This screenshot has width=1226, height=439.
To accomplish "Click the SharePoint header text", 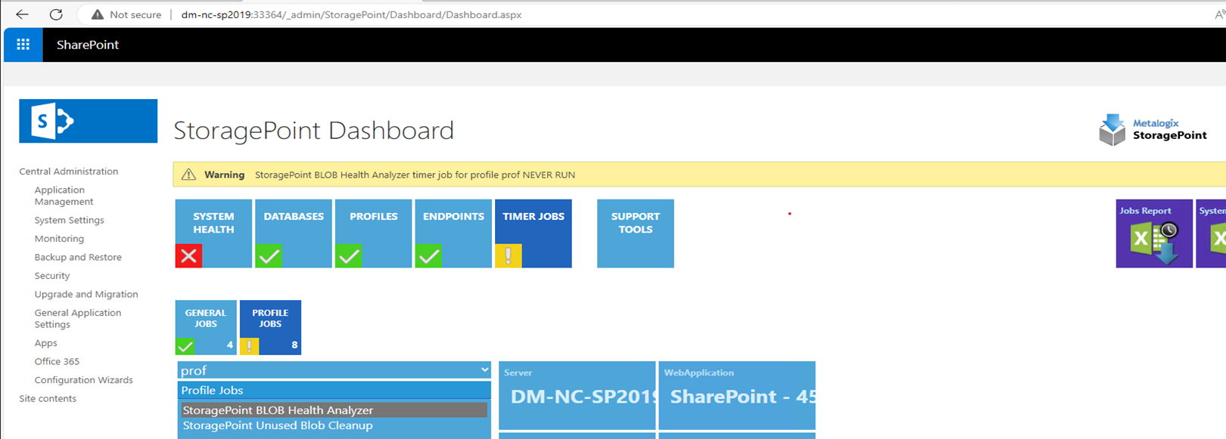I will (88, 45).
